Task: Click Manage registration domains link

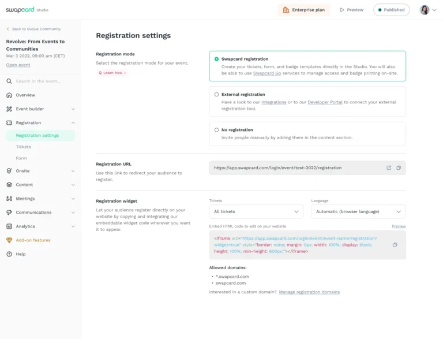Action: [309, 292]
